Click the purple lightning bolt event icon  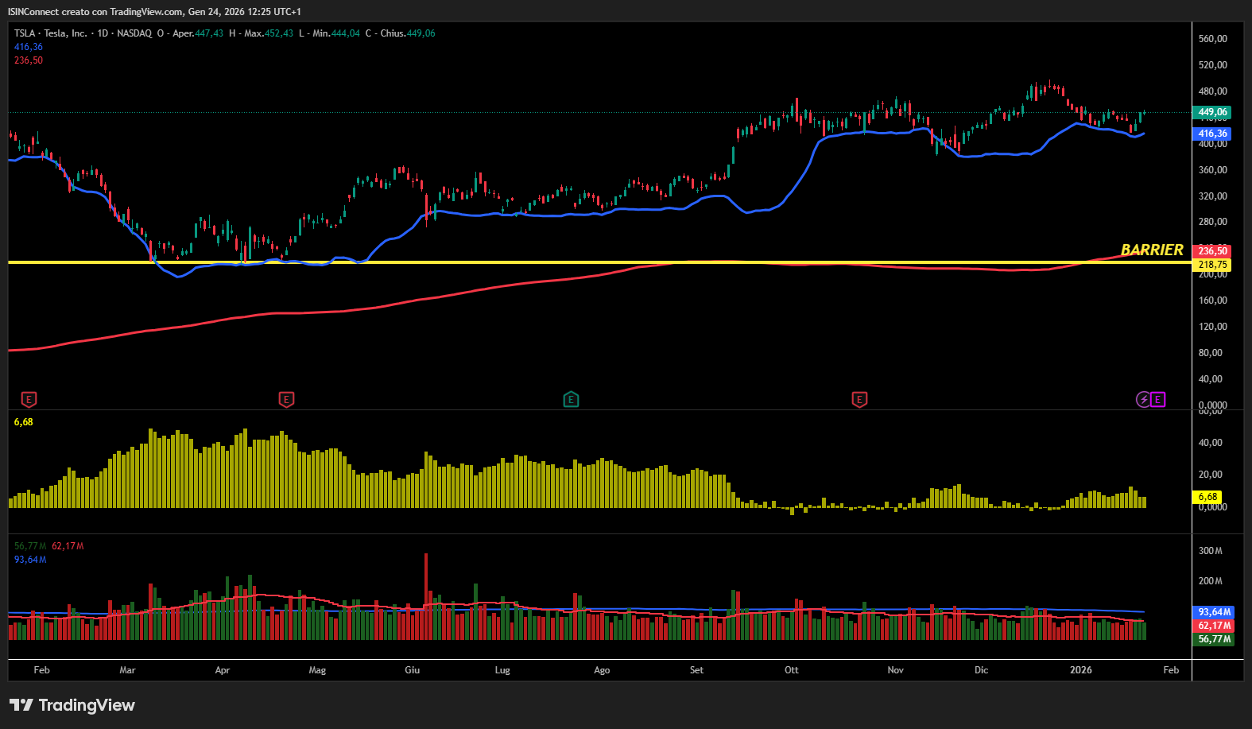[x=1143, y=399]
